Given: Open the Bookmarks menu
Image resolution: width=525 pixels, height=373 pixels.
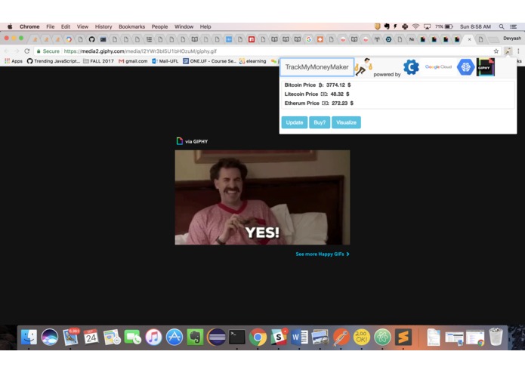Looking at the screenshot, I should (x=131, y=26).
